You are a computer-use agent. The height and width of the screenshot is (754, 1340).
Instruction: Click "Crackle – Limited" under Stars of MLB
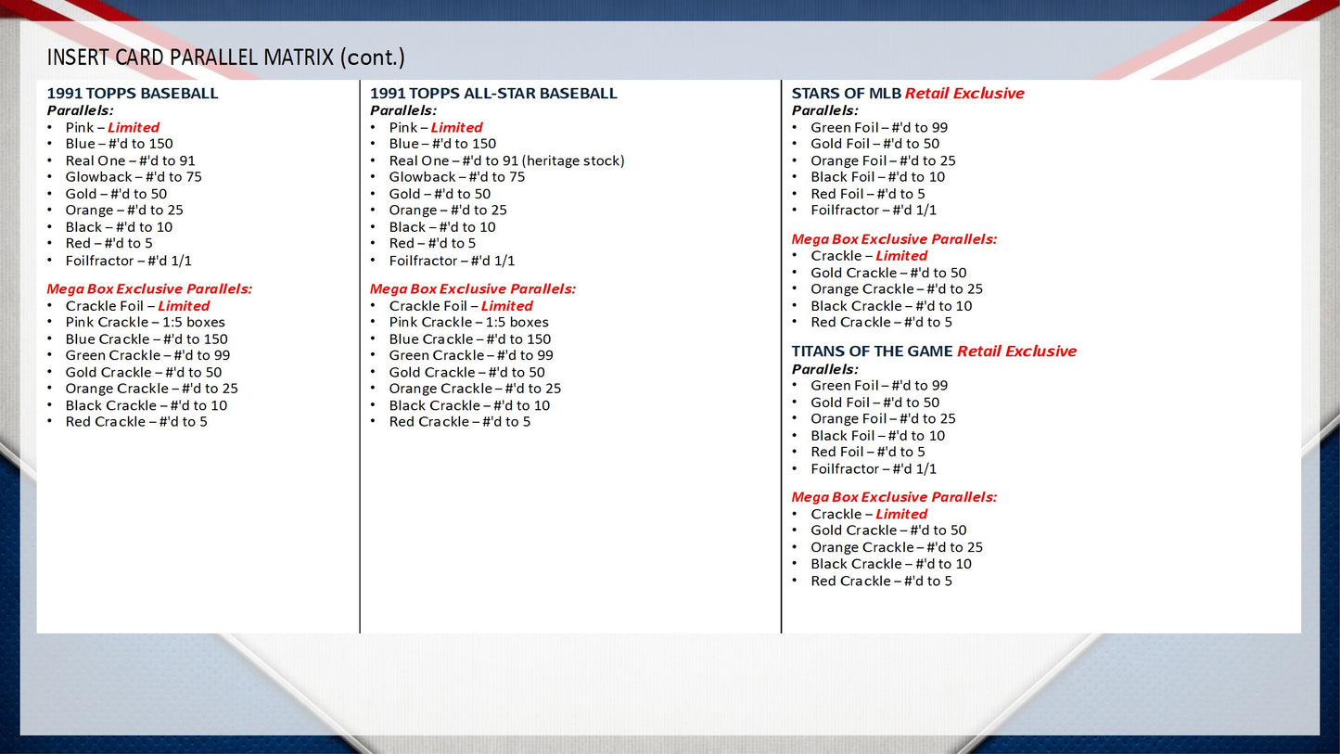tap(870, 256)
